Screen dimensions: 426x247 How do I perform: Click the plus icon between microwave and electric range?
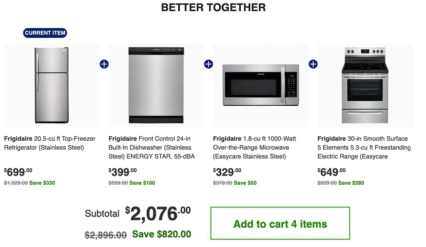coord(313,64)
